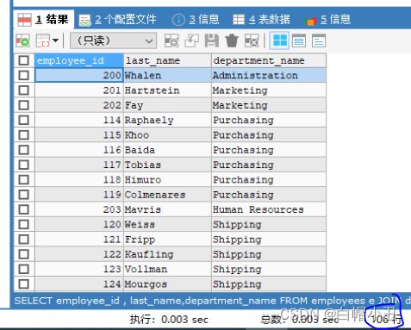
Task: Click the 执行: 0.003 sec status entry
Action: point(169,320)
